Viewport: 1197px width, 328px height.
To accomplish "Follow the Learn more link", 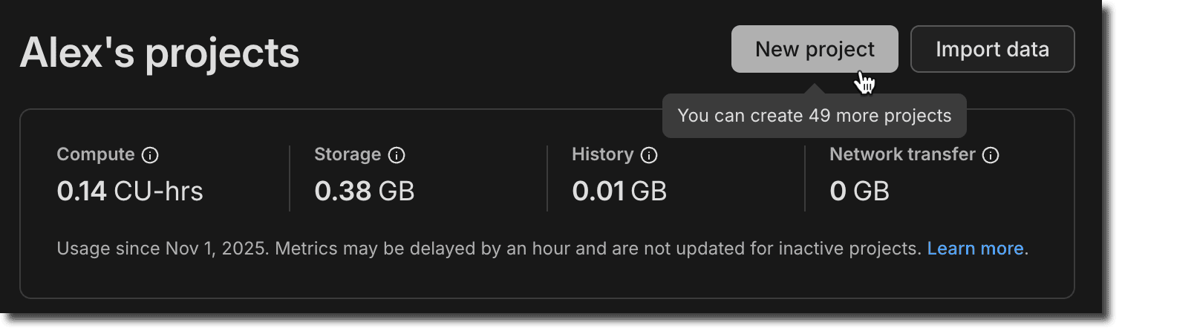I will click(x=975, y=249).
